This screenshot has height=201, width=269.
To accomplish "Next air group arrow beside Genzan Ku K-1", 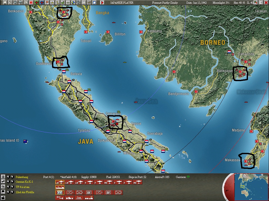I will pyautogui.click(x=12, y=182).
